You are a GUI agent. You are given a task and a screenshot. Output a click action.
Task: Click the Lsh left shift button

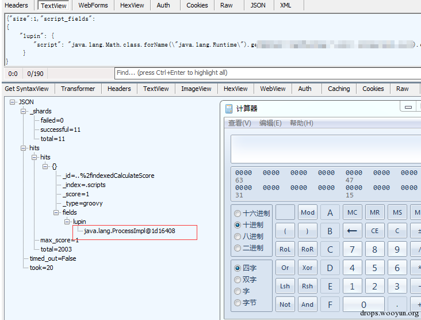[285, 286]
